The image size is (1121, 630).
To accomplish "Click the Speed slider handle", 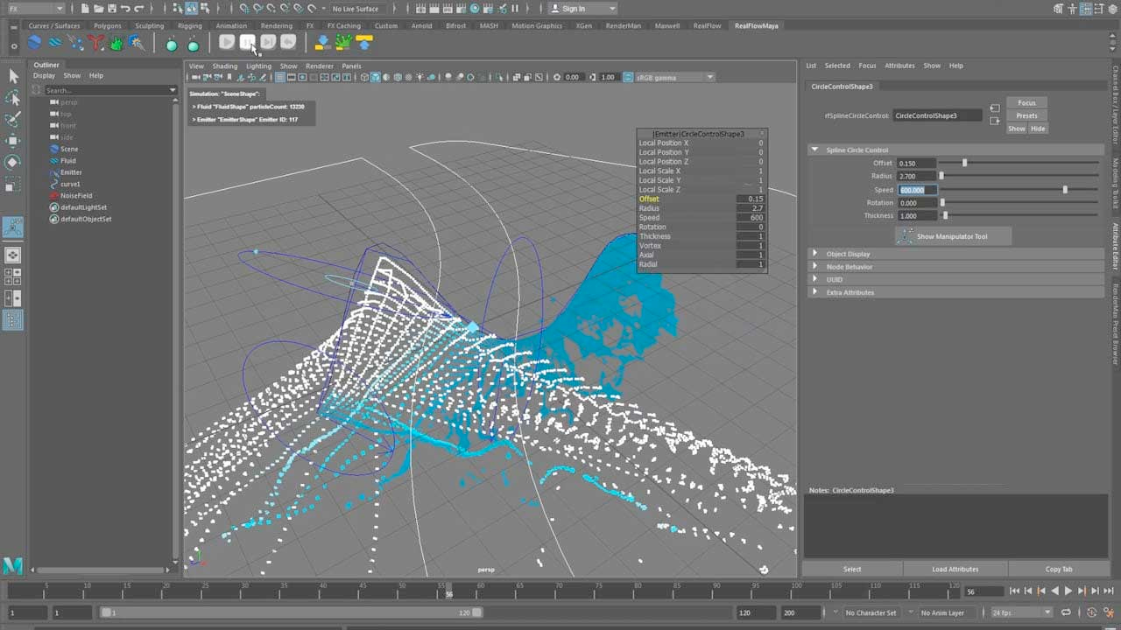I will 1066,189.
